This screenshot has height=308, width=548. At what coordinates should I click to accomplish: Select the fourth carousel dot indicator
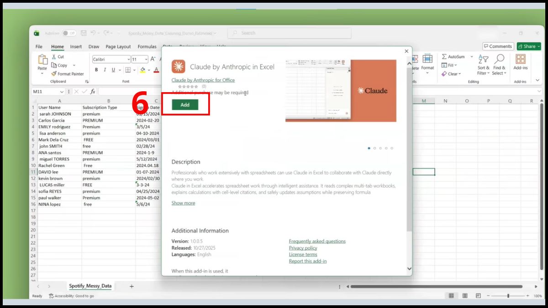(386, 148)
